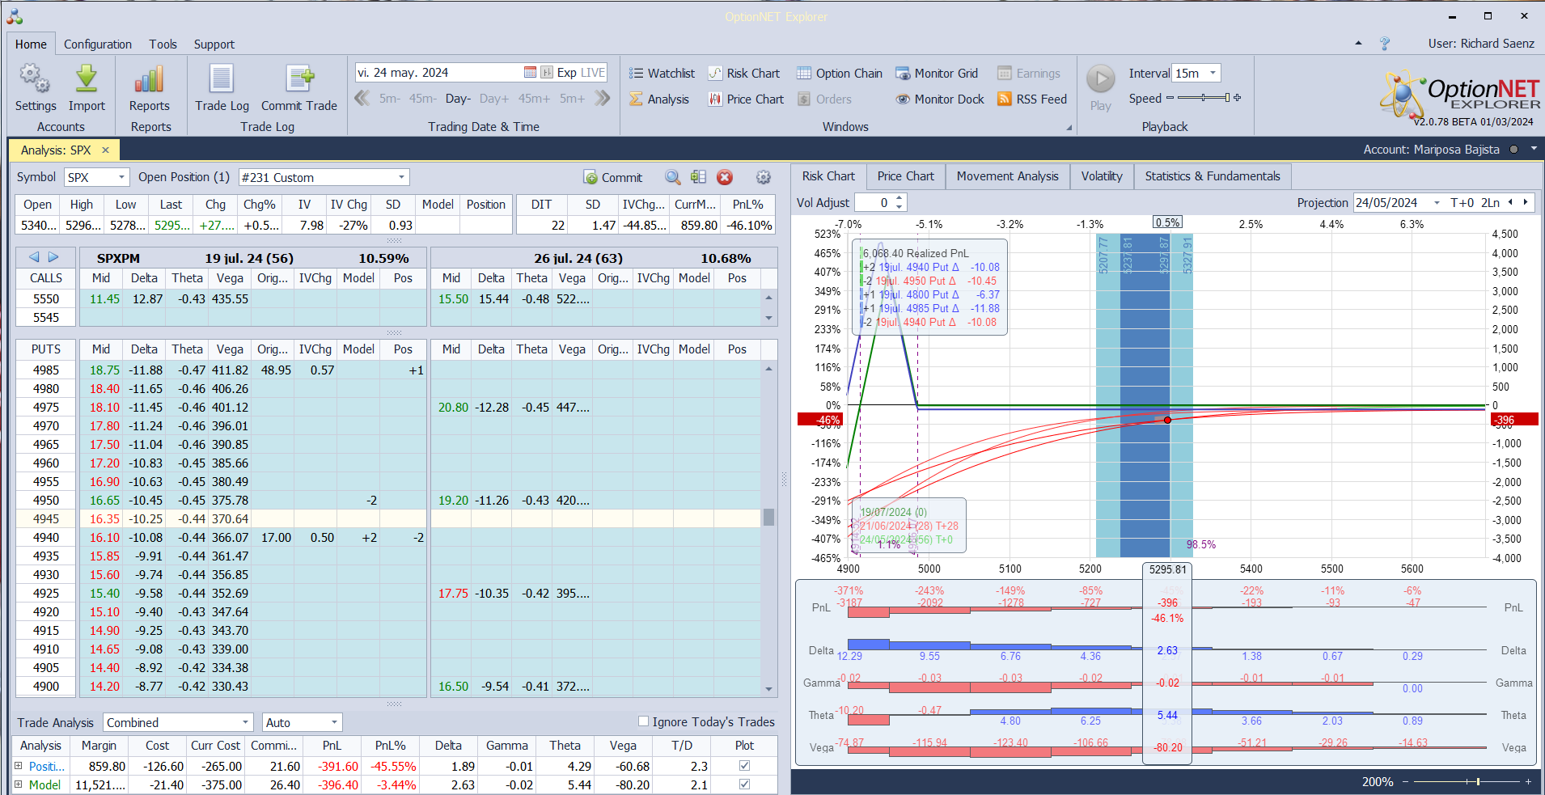
Task: Open the Price Chart tab in analysis pane
Action: pos(905,176)
